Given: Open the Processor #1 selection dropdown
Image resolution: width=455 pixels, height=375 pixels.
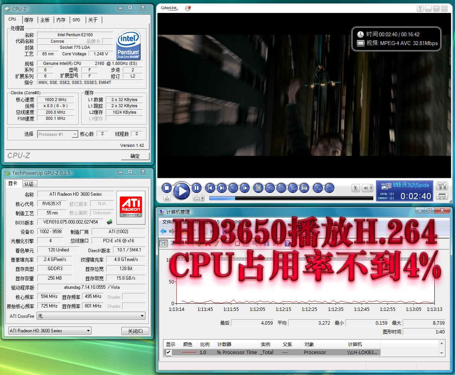Looking at the screenshot, I should (x=58, y=134).
